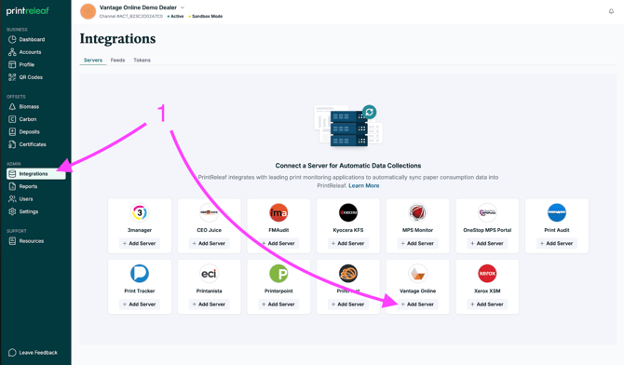Screen dimensions: 624x365
Task: Click the MPS Monitor logo
Action: pos(417,212)
